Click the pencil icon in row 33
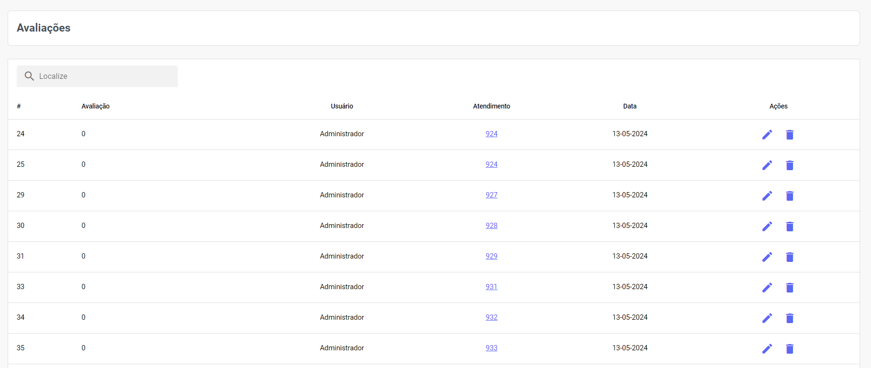Screen dimensions: 871x368 [767, 288]
